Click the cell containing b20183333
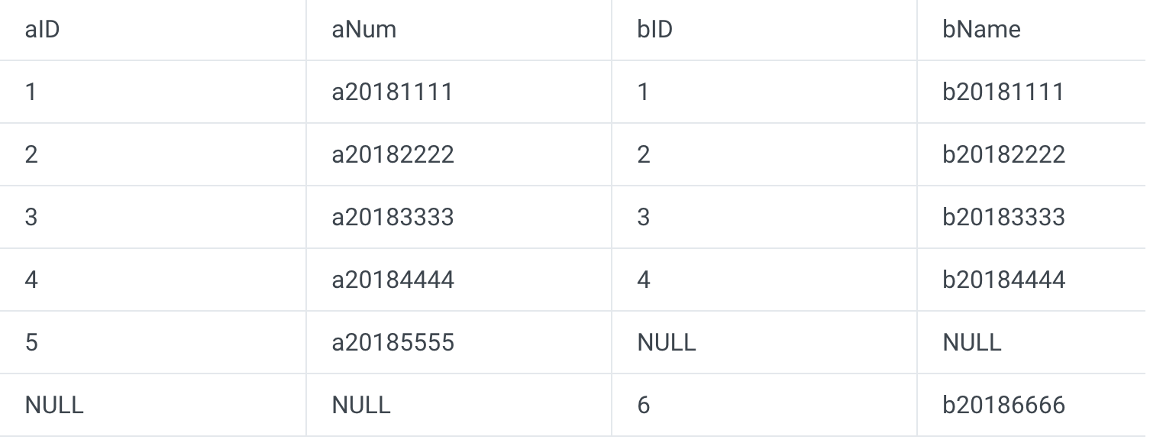Screen dimensions: 1150x443 point(1003,218)
